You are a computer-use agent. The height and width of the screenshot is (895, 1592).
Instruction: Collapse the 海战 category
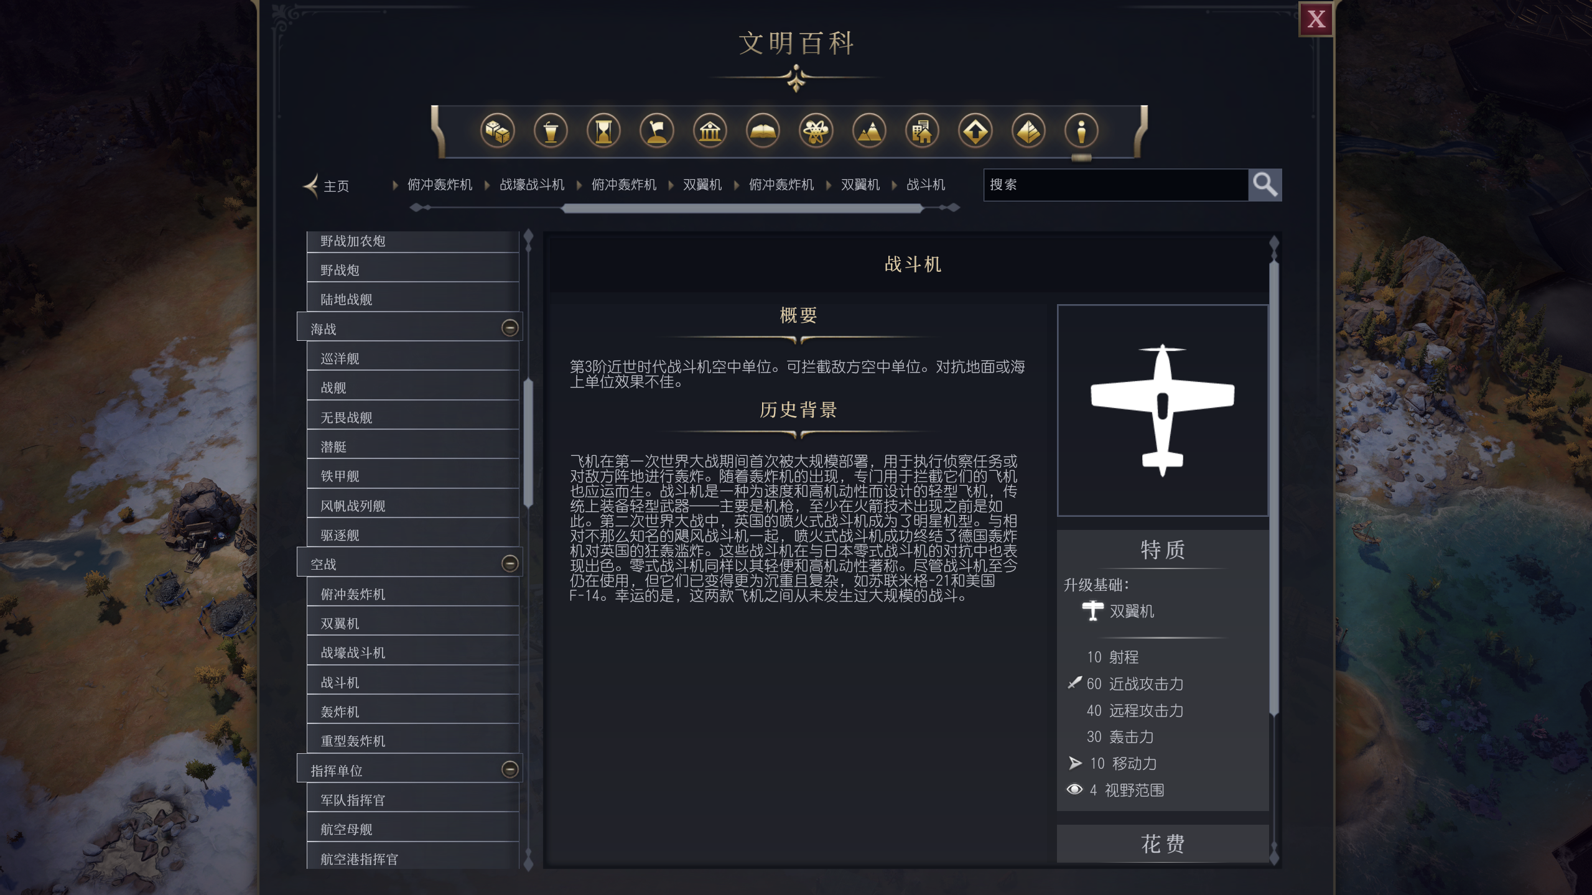(x=510, y=328)
